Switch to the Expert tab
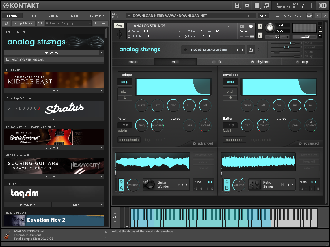Viewport: 330px width, 247px height. click(75, 16)
